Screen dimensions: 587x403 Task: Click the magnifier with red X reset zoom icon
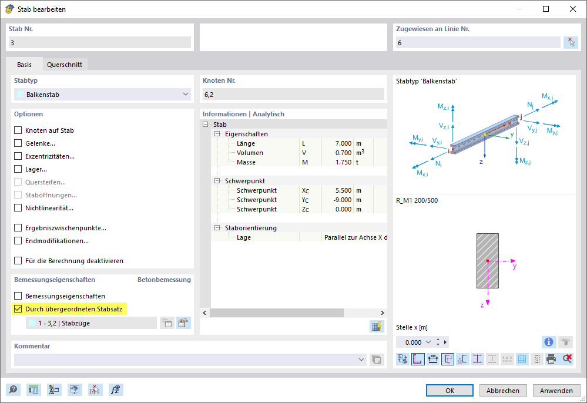point(567,359)
